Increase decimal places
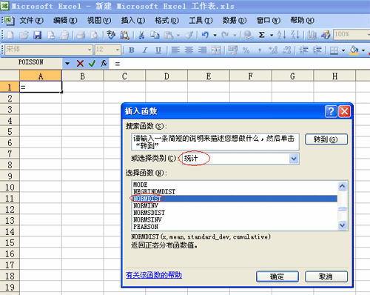This screenshot has height=295, width=370. pyautogui.click(x=273, y=50)
